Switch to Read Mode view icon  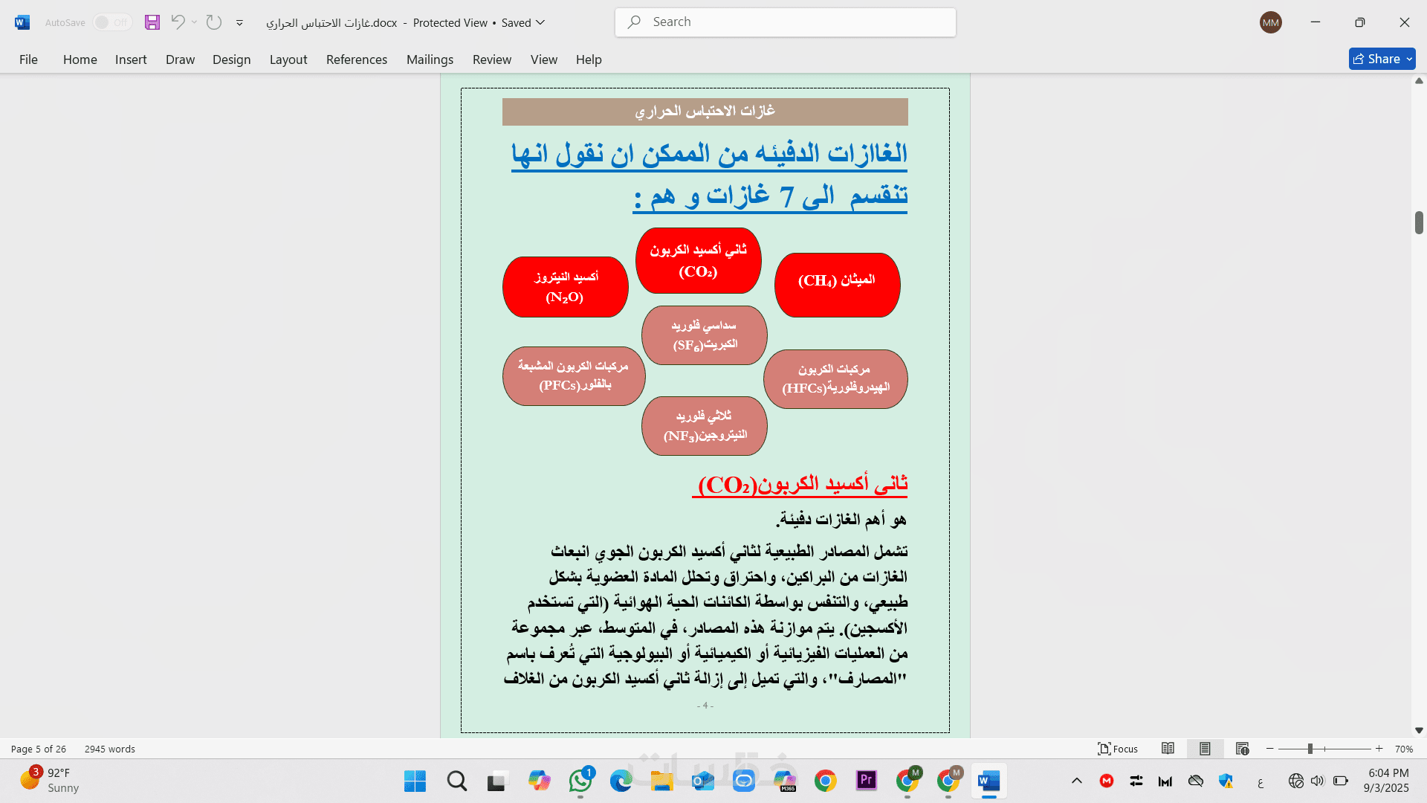tap(1168, 749)
